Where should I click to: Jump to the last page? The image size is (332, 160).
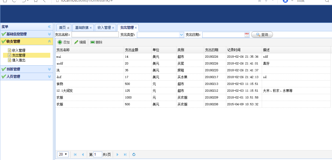[125, 155]
